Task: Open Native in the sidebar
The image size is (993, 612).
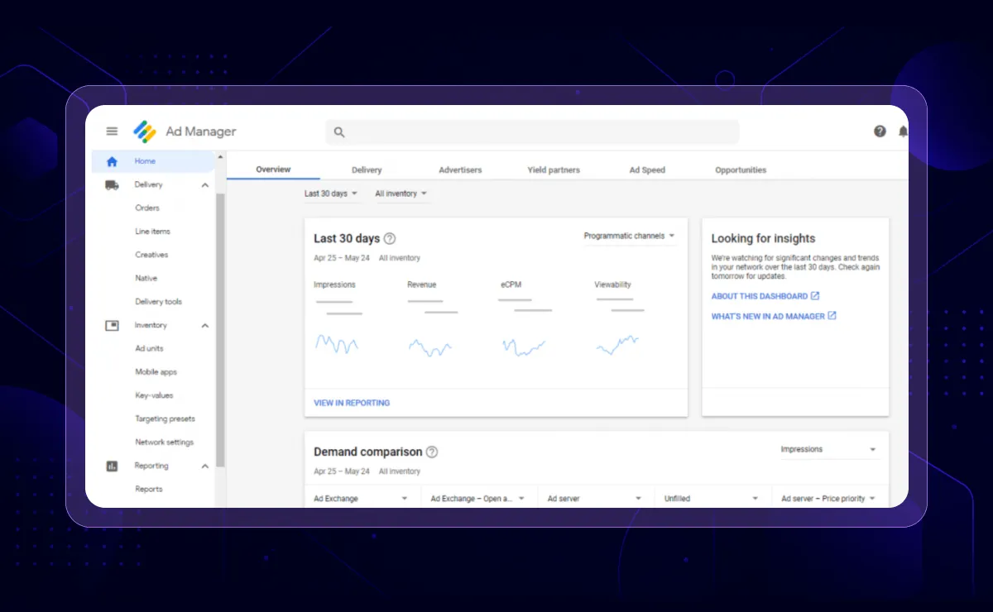Action: [146, 279]
